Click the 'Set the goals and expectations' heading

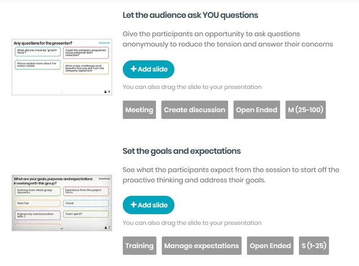pyautogui.click(x=182, y=151)
